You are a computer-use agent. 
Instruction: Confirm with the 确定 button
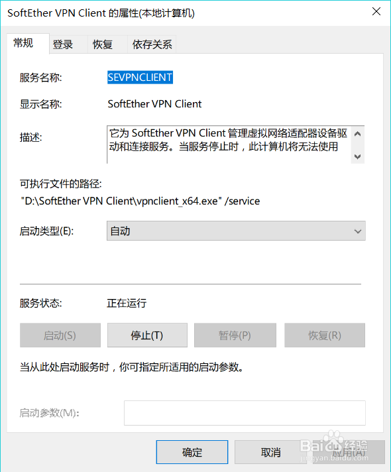(192, 452)
